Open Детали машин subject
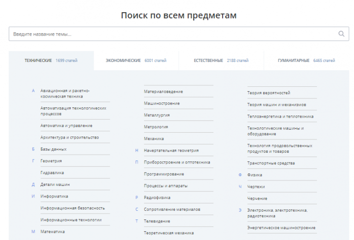The width and height of the screenshot is (354, 240). coord(55,184)
